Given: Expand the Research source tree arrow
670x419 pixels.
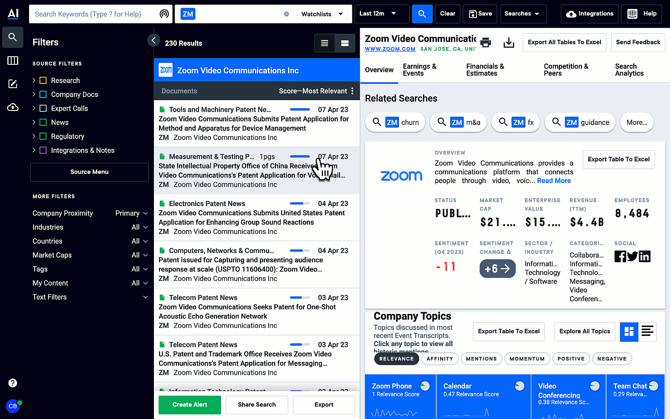Looking at the screenshot, I should 34,80.
